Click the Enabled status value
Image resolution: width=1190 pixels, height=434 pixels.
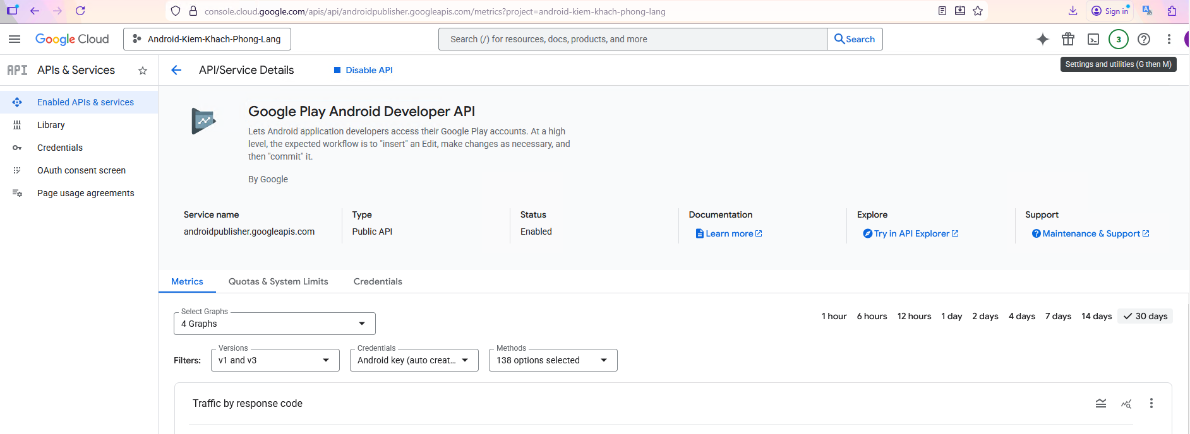click(536, 232)
